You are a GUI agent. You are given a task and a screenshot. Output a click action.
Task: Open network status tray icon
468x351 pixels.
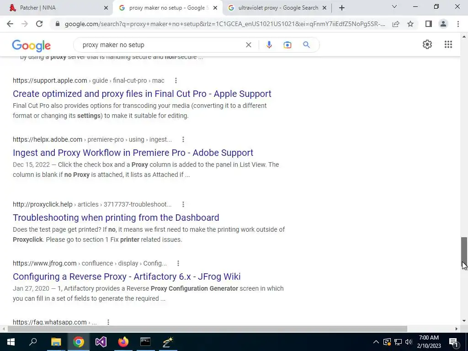[x=398, y=342]
